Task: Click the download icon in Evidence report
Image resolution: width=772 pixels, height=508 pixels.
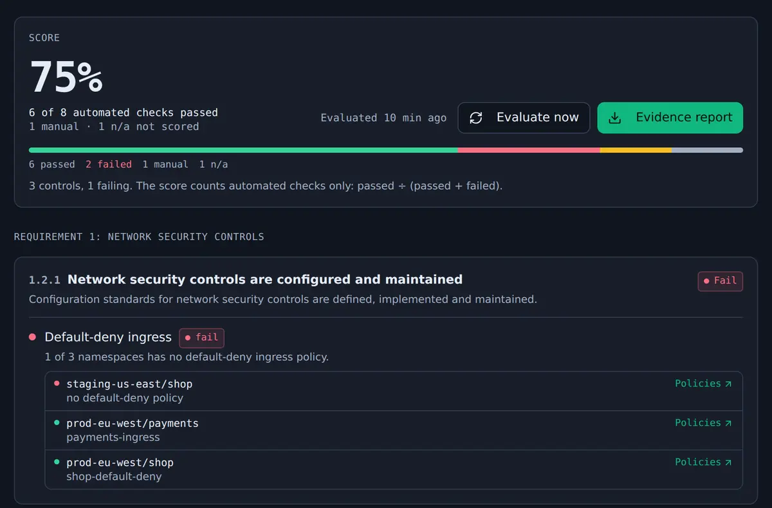Action: [x=615, y=118]
